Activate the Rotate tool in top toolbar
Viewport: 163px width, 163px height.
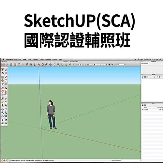[x=42, y=65]
